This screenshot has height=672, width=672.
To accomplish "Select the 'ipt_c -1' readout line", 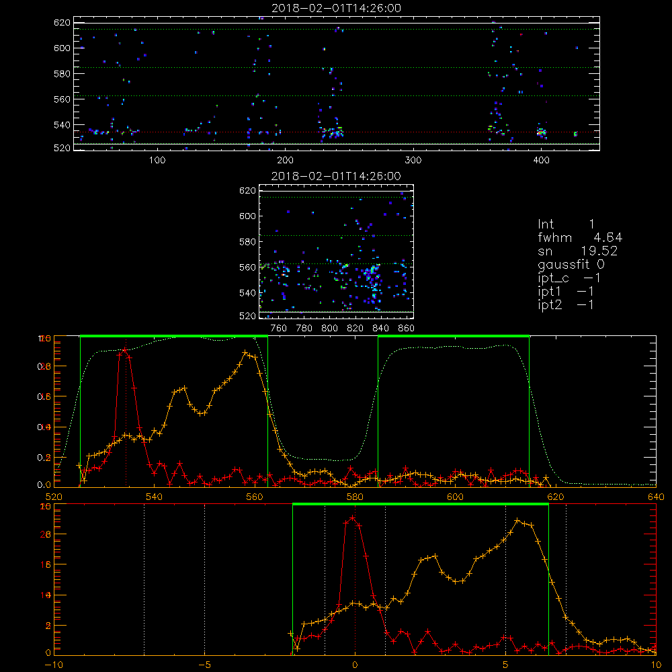I will pyautogui.click(x=569, y=278).
